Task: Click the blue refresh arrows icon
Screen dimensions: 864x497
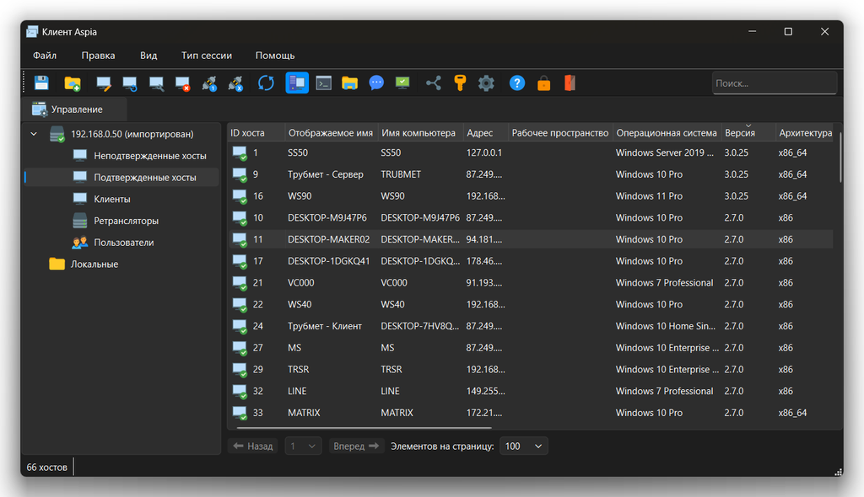Action: click(x=266, y=83)
